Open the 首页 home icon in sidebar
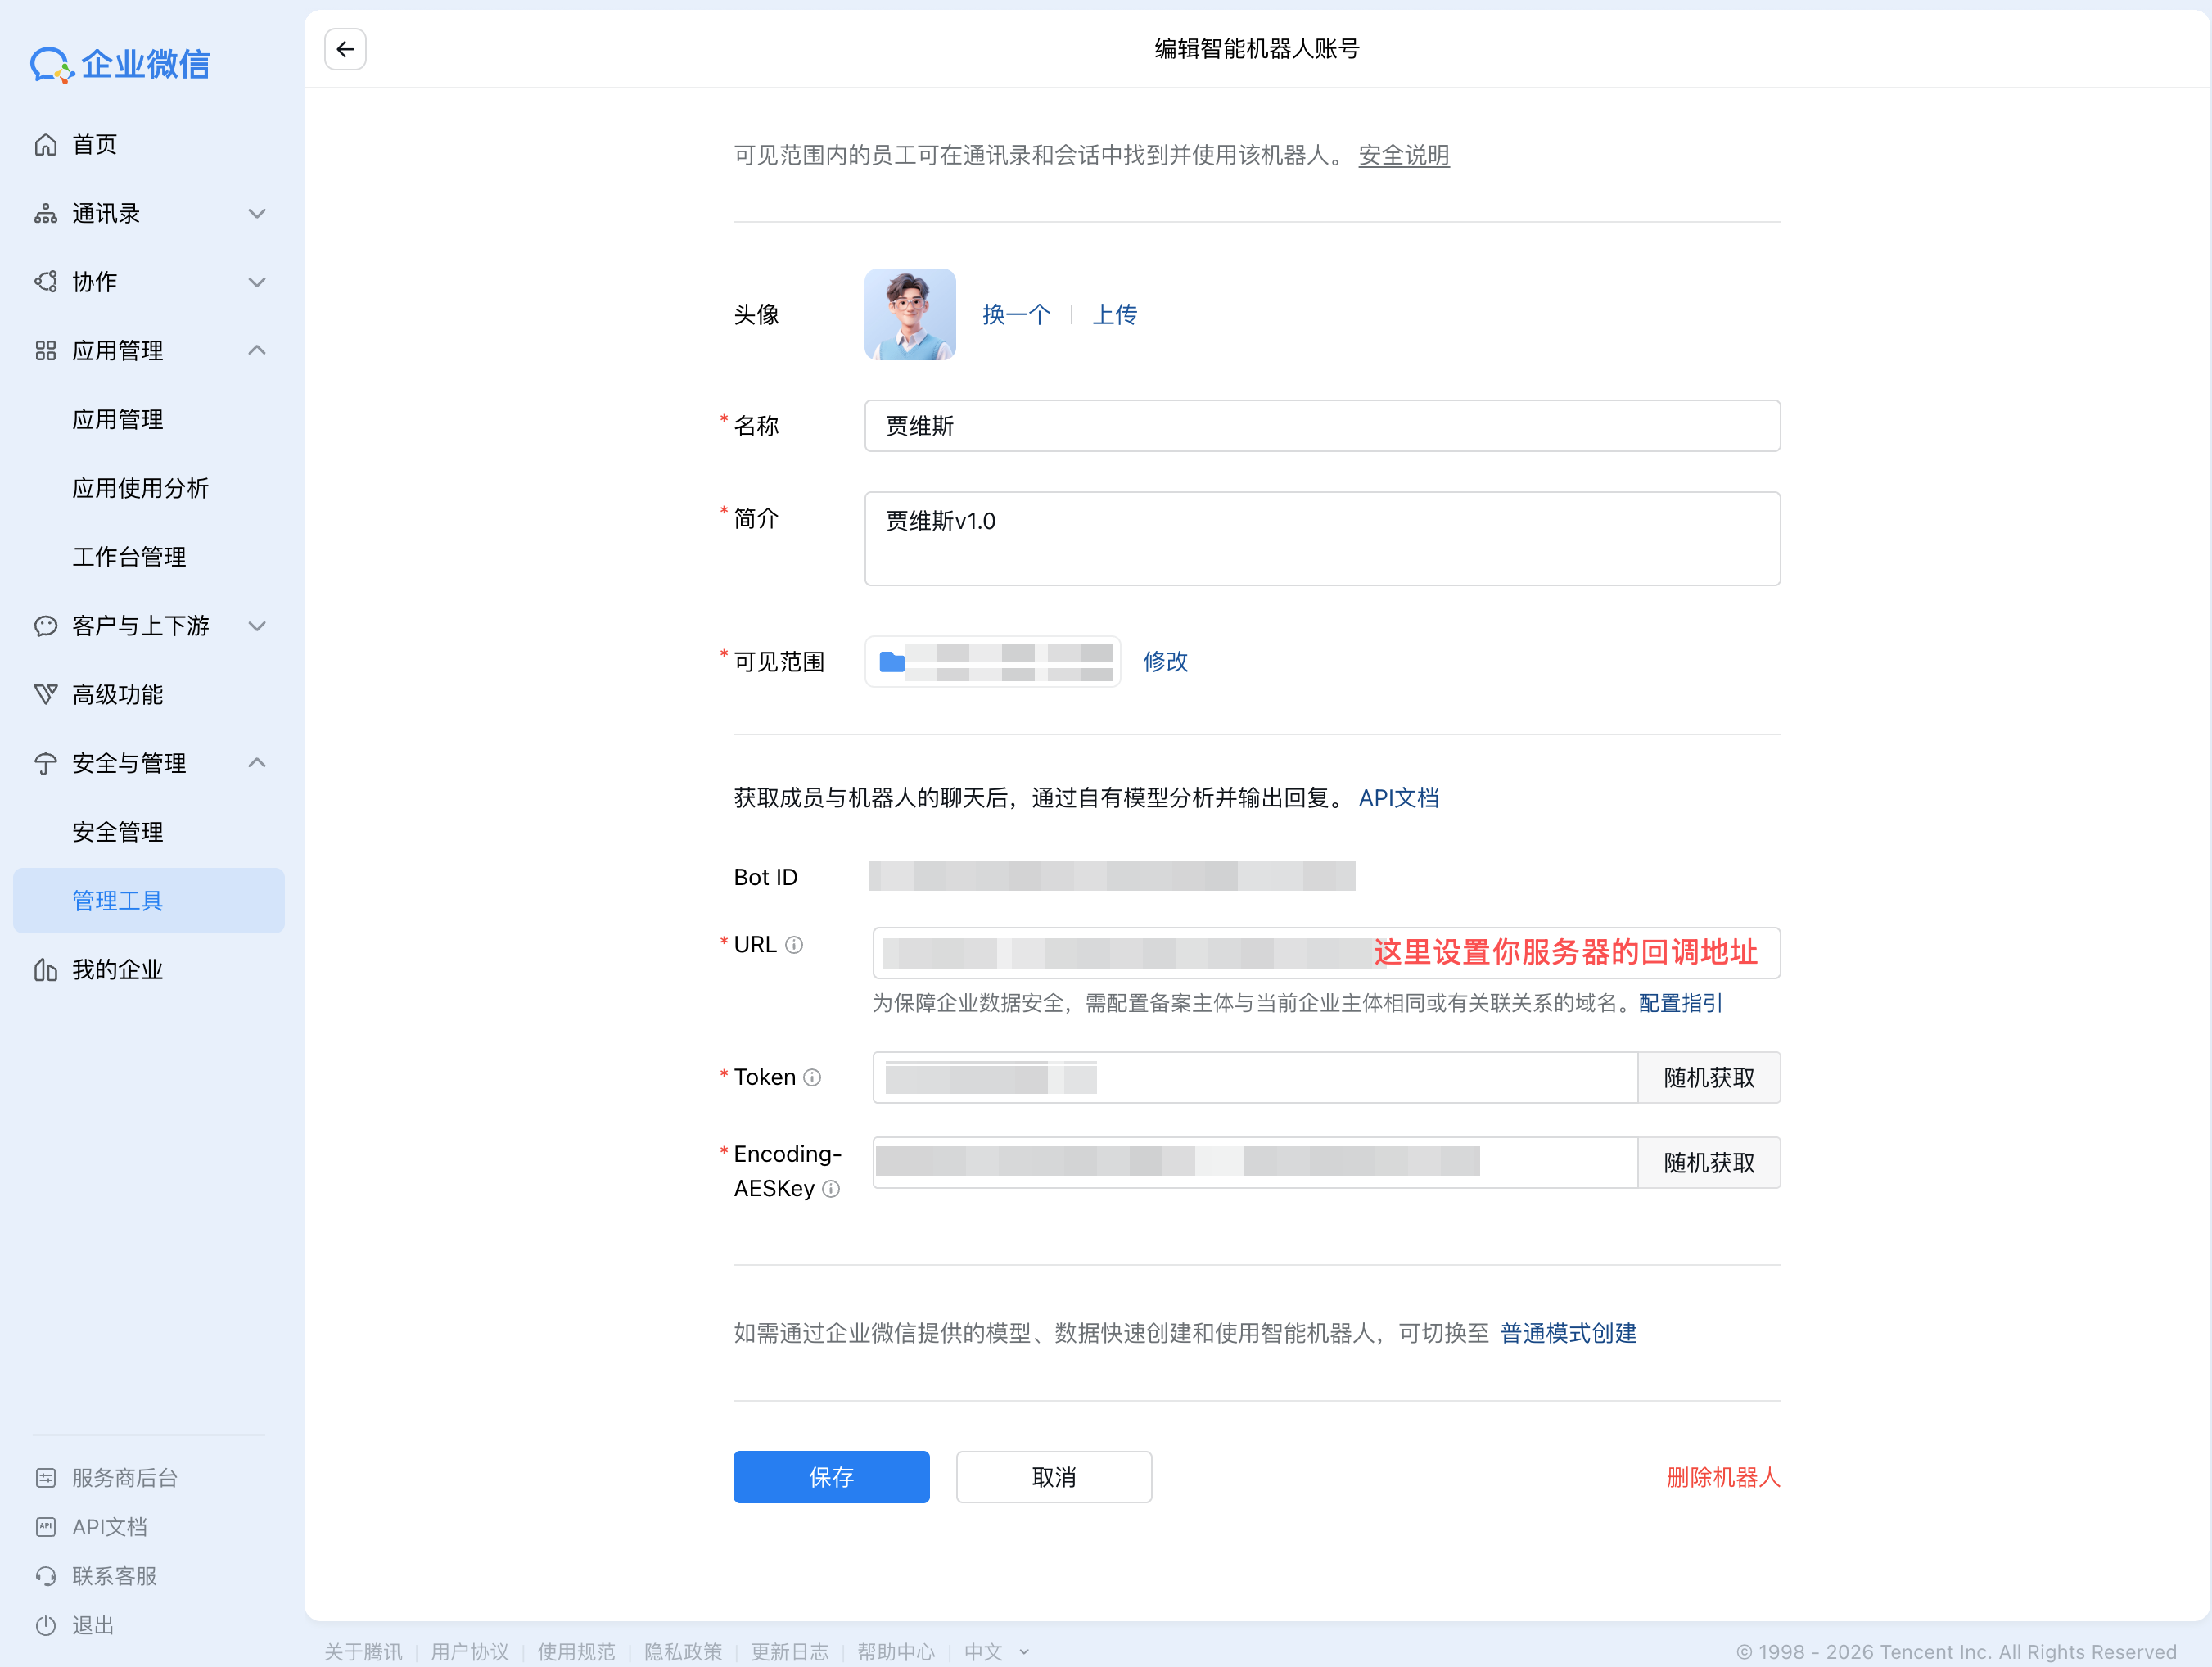Screen dimensions: 2212x1667 point(46,144)
